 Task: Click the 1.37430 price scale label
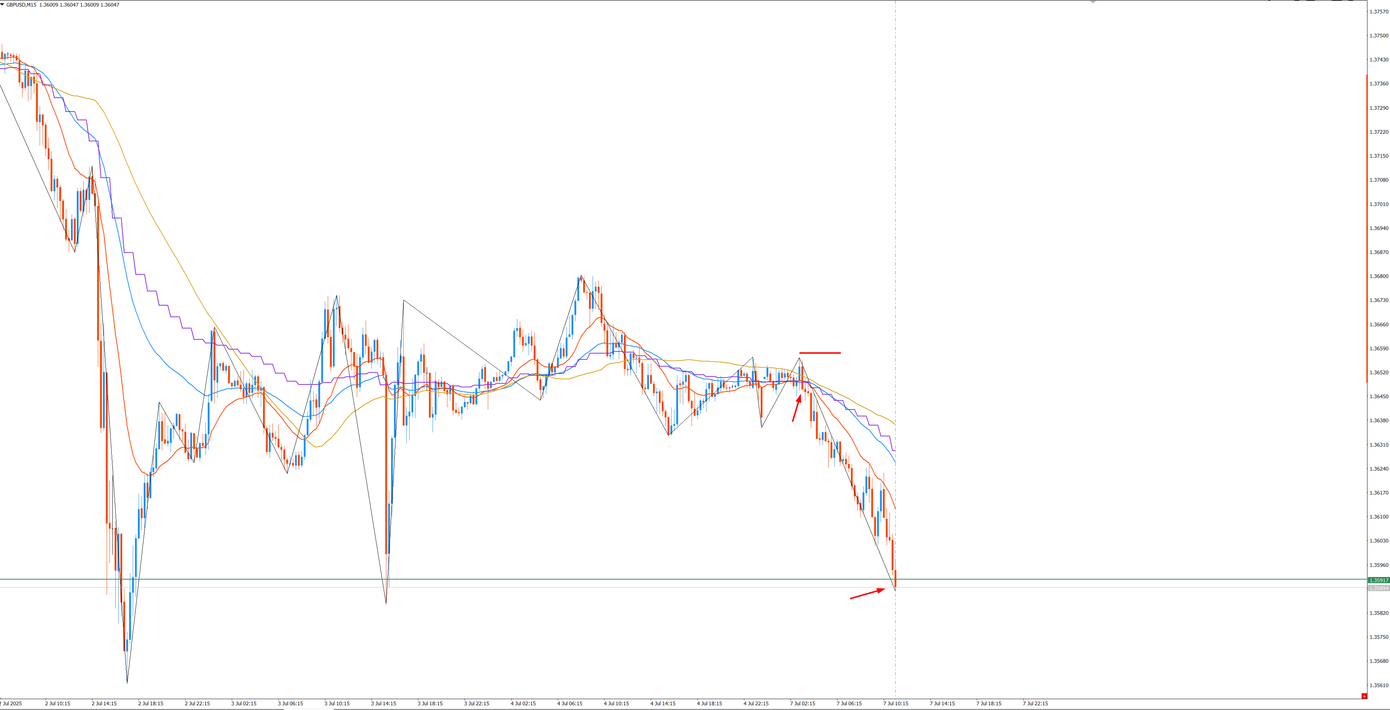point(1379,59)
